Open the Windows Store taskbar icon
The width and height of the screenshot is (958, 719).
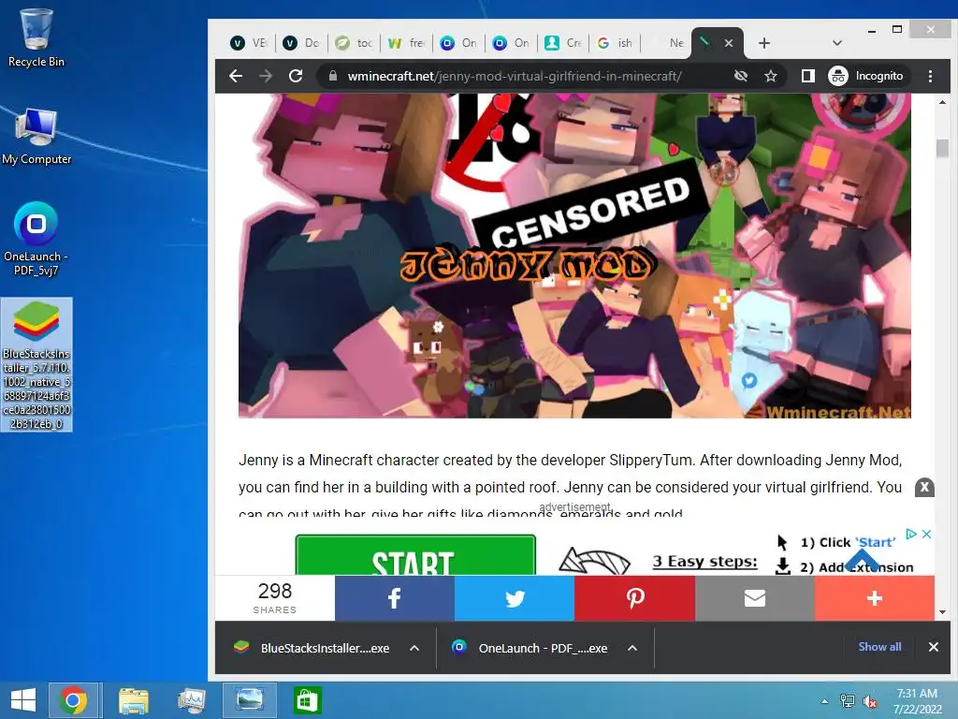click(307, 700)
